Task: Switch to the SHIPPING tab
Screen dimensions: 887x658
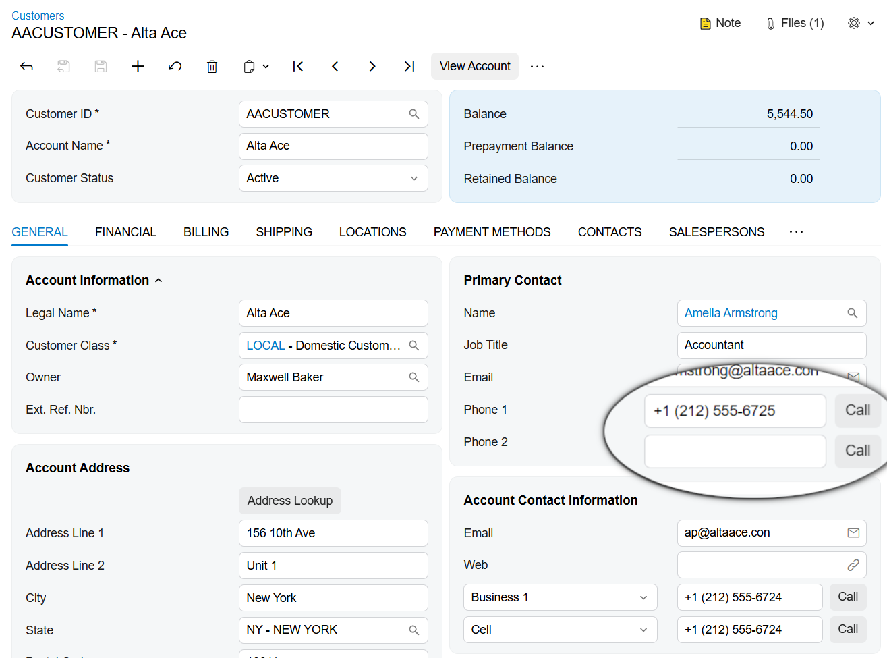Action: tap(284, 232)
